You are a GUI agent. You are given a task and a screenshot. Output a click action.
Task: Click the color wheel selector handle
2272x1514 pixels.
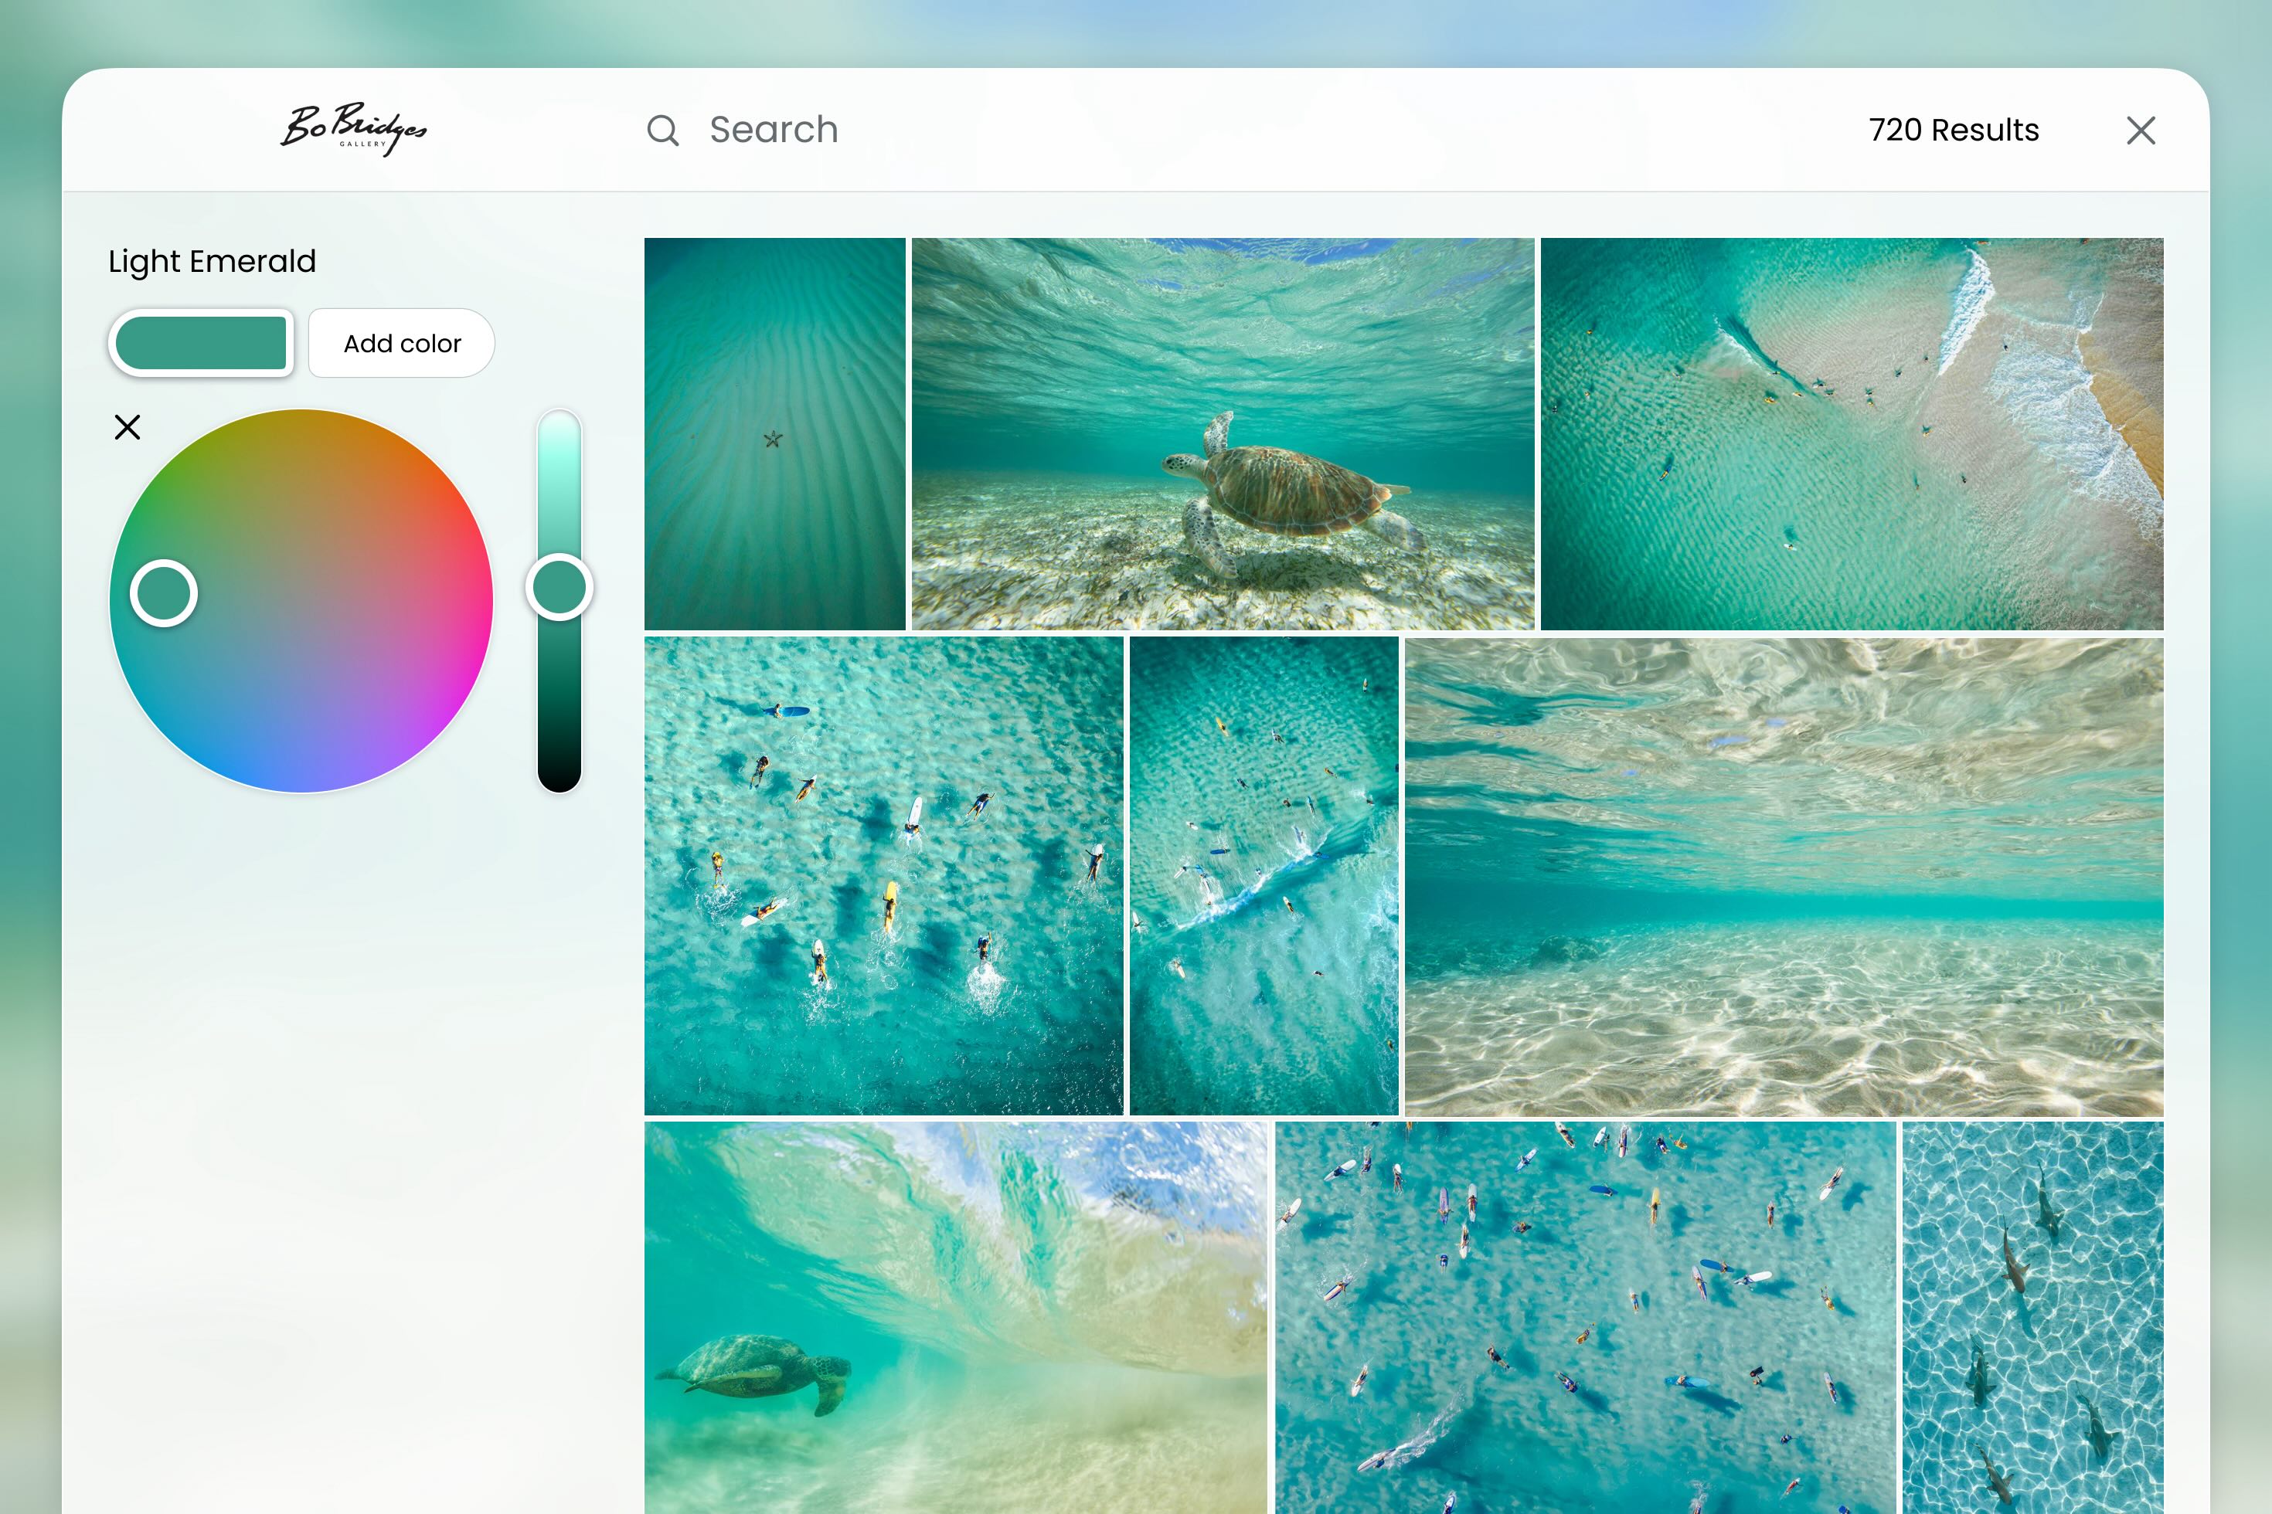(x=164, y=594)
